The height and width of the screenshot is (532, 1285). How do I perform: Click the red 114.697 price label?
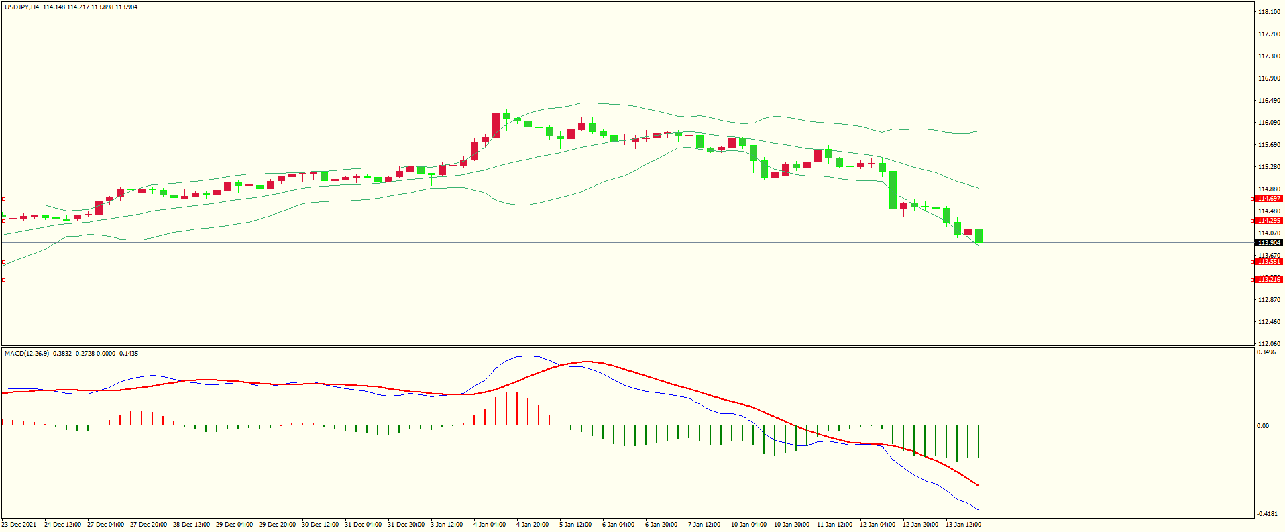pyautogui.click(x=1269, y=199)
